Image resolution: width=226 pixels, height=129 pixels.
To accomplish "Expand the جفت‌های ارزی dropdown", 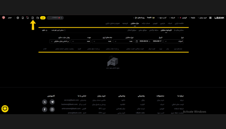I will [102, 41].
